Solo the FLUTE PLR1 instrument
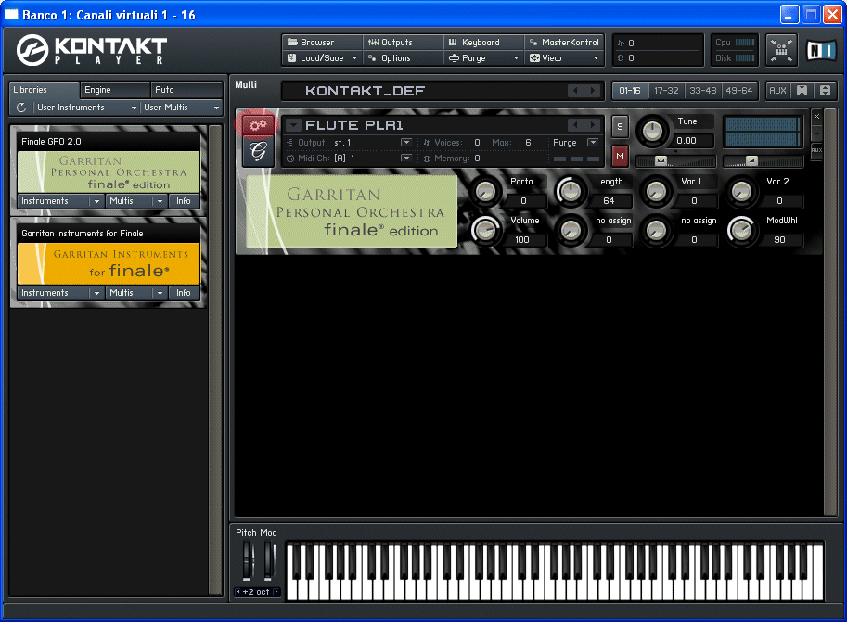Screen dimensions: 847x622 tap(620, 126)
